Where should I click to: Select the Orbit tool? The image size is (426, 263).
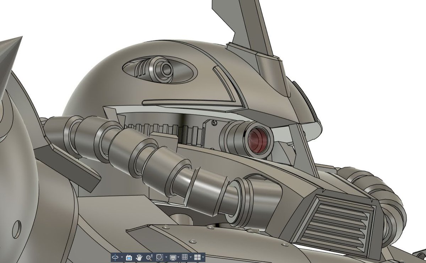coord(115,257)
